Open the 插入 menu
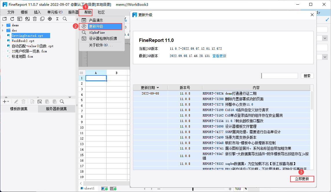 click(x=37, y=12)
